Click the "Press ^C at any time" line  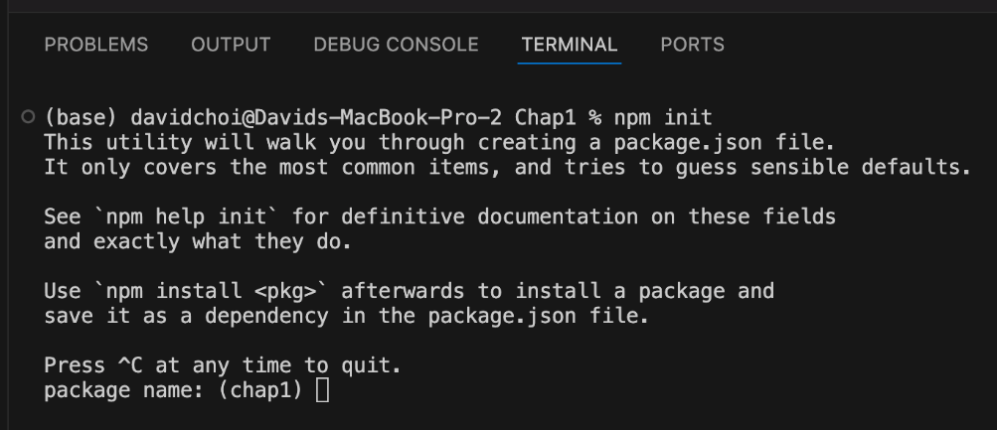coord(222,365)
